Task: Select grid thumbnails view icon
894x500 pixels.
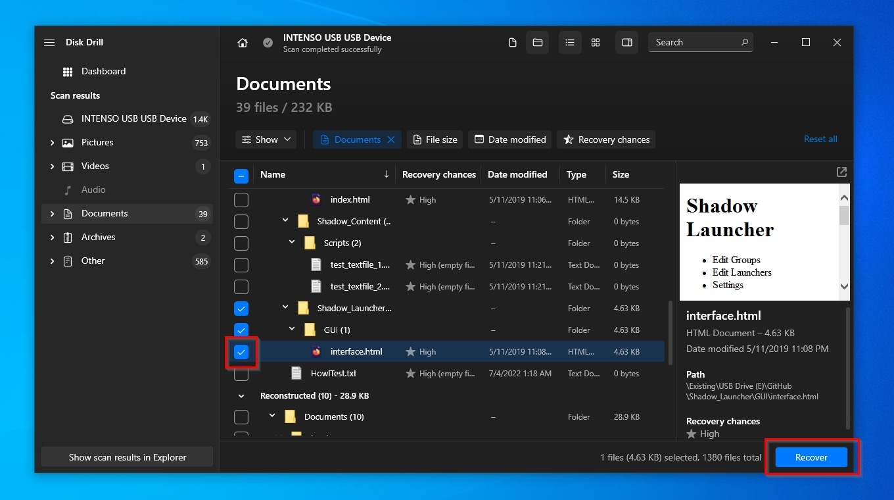Action: pyautogui.click(x=596, y=43)
